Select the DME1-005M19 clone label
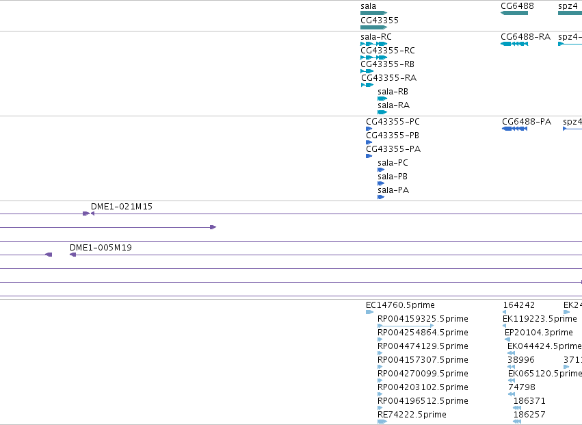This screenshot has height=425, width=582. pos(101,248)
